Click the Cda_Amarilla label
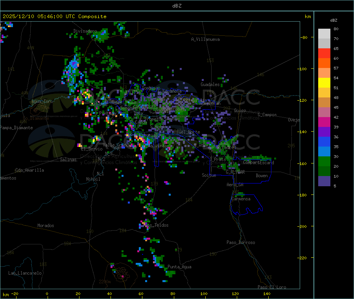The width and height of the screenshot is (354, 299). point(29,170)
